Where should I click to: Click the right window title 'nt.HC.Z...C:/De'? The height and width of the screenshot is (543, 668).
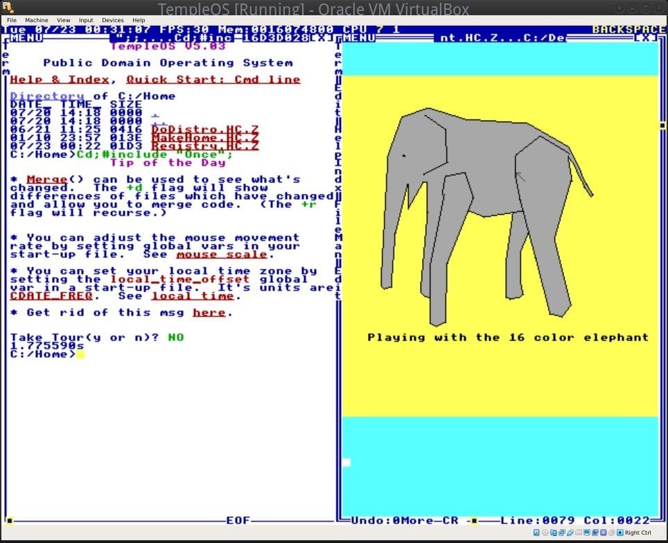point(502,38)
